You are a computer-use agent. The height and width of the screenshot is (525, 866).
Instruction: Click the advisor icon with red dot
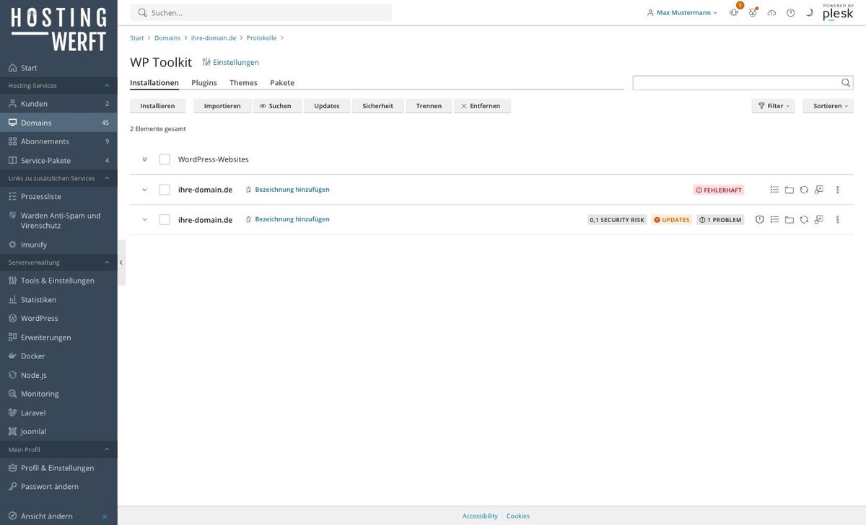pos(753,12)
